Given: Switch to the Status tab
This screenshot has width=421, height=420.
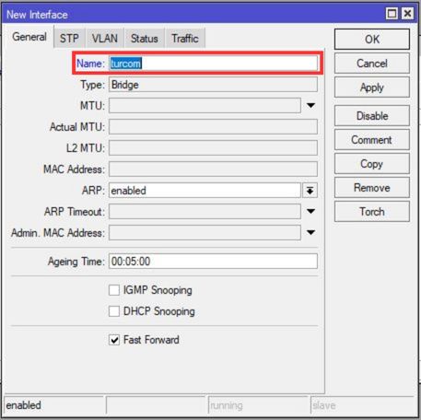Looking at the screenshot, I should pos(145,39).
